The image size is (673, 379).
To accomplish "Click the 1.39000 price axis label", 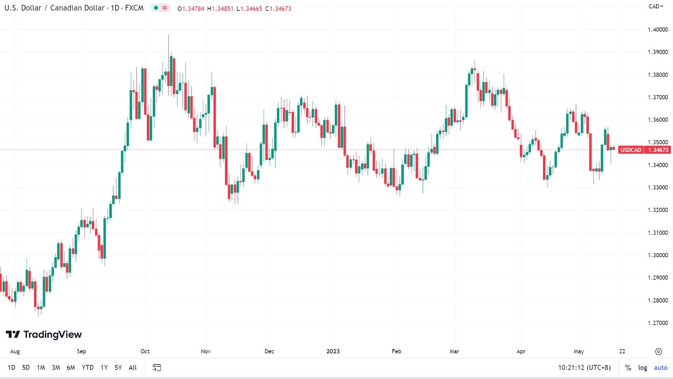I will pos(658,52).
